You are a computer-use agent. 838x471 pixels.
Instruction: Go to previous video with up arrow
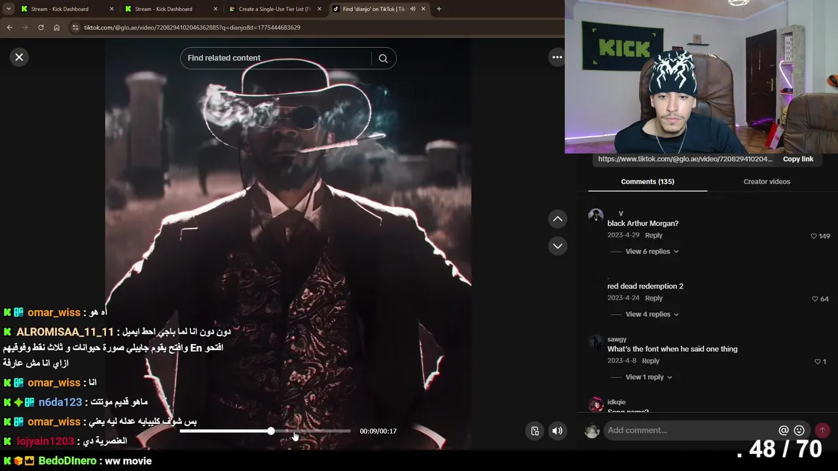[557, 218]
